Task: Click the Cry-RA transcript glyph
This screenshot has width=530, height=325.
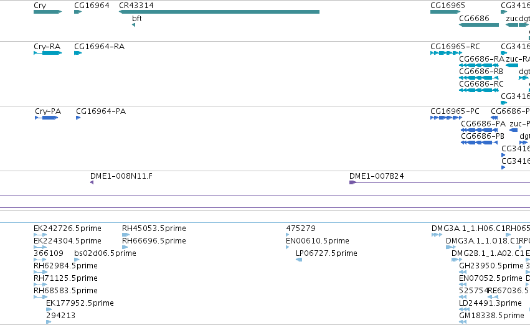Action: (48, 53)
